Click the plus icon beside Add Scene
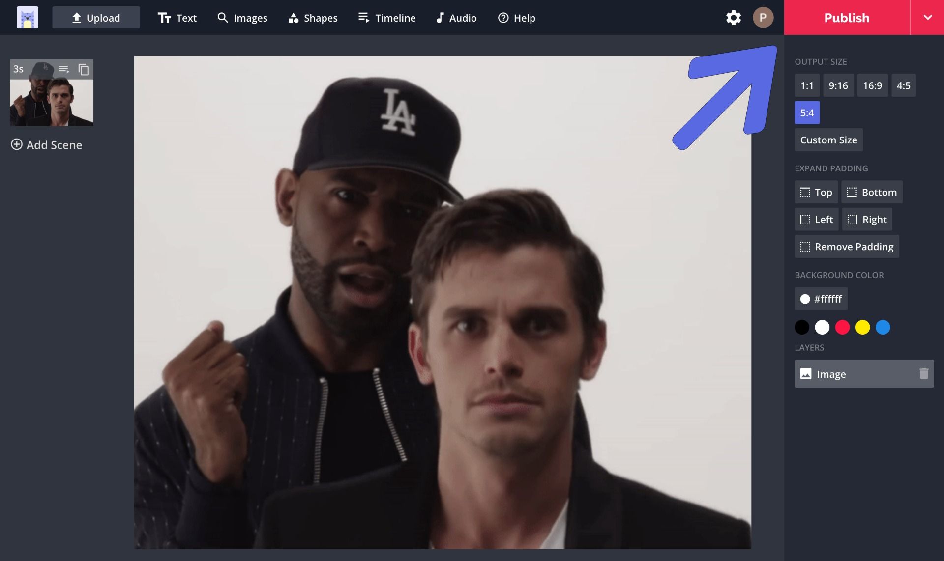 (x=17, y=144)
